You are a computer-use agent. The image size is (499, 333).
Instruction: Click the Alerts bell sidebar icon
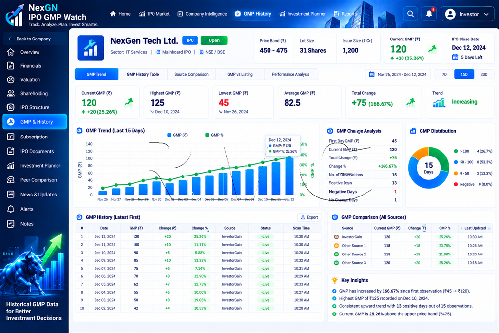[x=11, y=209]
